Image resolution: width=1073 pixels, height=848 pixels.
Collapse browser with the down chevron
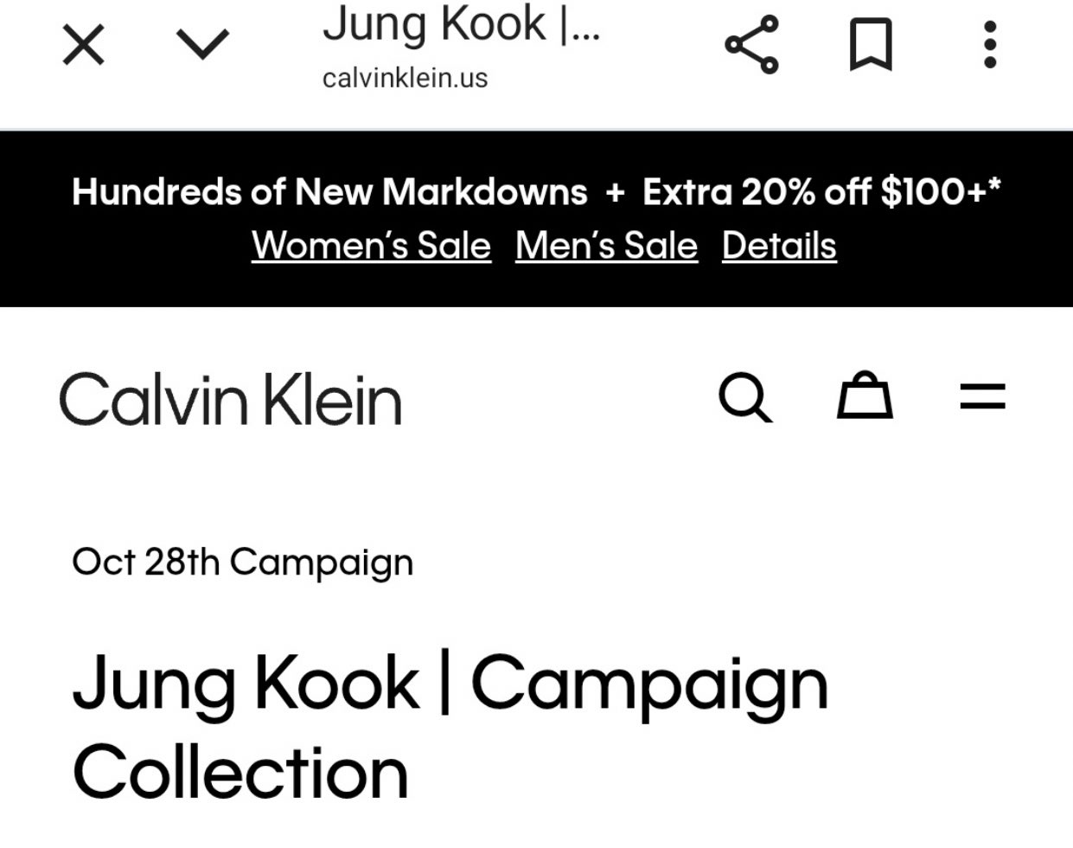[x=202, y=45]
